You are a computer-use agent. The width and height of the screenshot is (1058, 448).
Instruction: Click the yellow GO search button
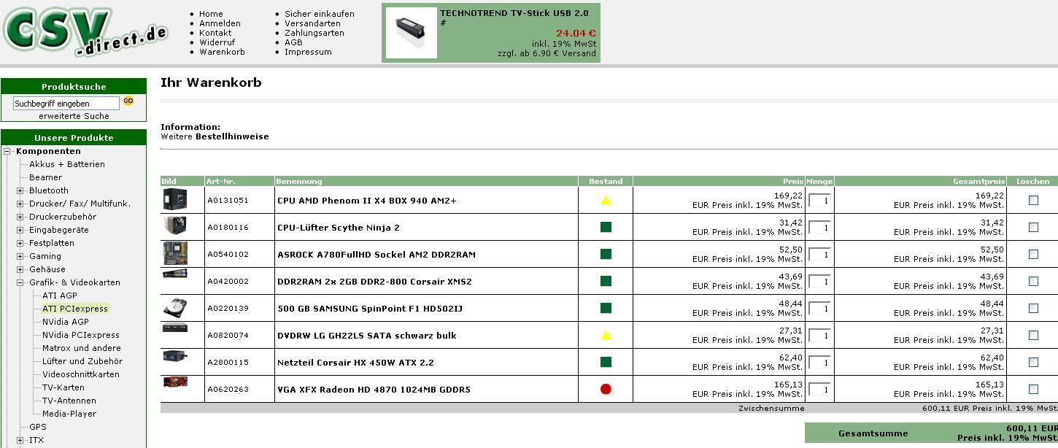[128, 101]
